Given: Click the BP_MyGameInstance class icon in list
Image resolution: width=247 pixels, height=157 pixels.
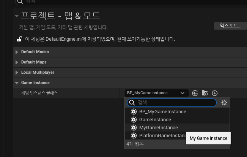Looking at the screenshot, I should 134,112.
